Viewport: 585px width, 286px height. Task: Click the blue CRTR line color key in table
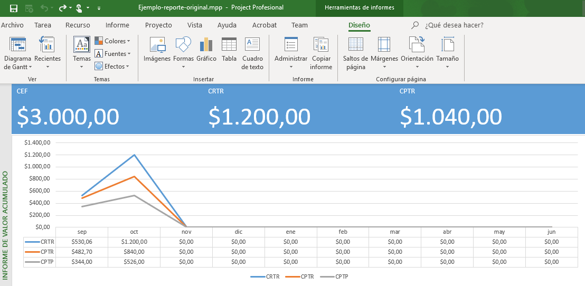pyautogui.click(x=32, y=242)
